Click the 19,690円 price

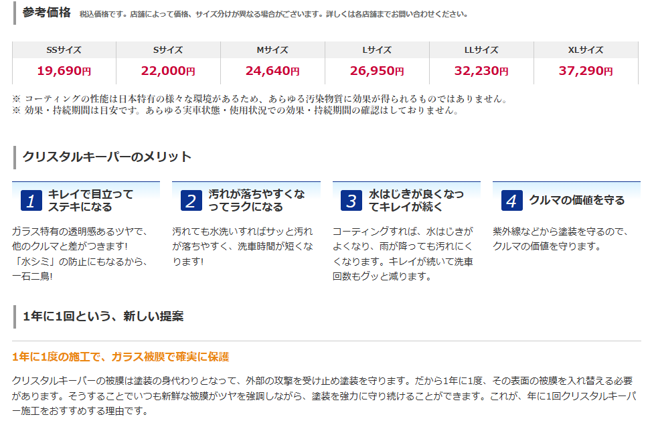pyautogui.click(x=64, y=71)
